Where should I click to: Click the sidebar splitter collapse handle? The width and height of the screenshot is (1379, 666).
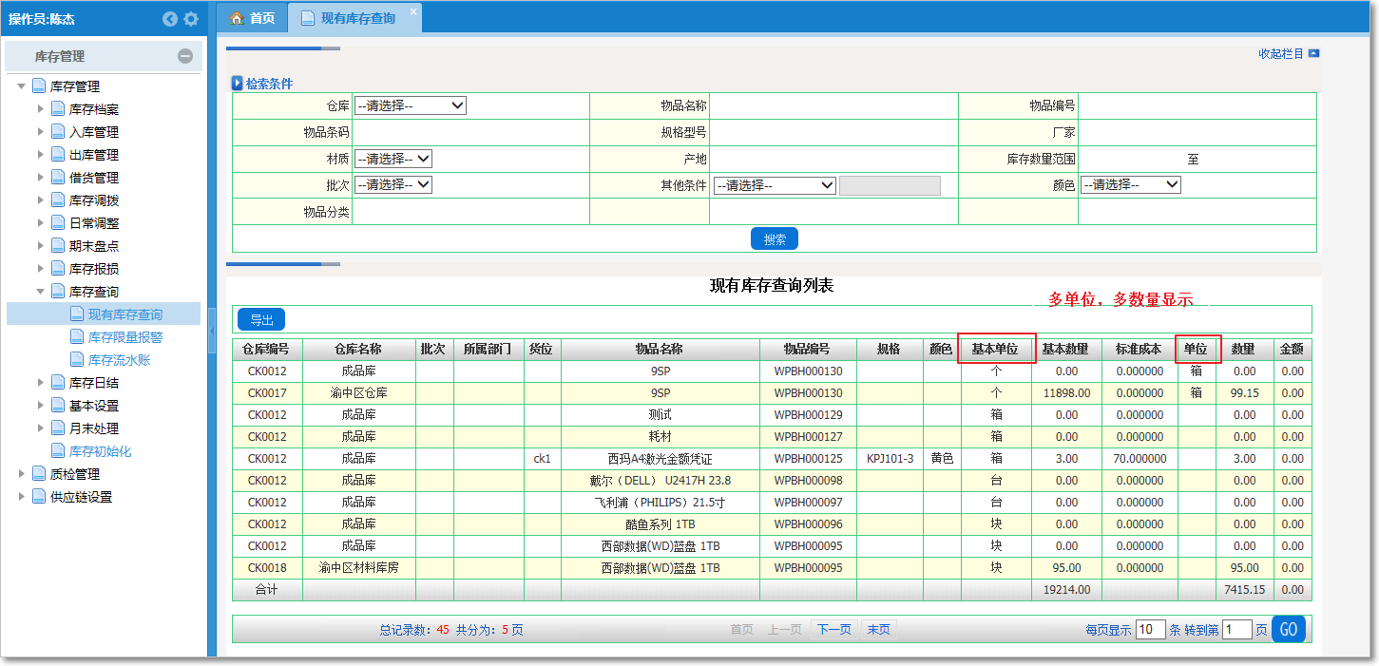[212, 329]
